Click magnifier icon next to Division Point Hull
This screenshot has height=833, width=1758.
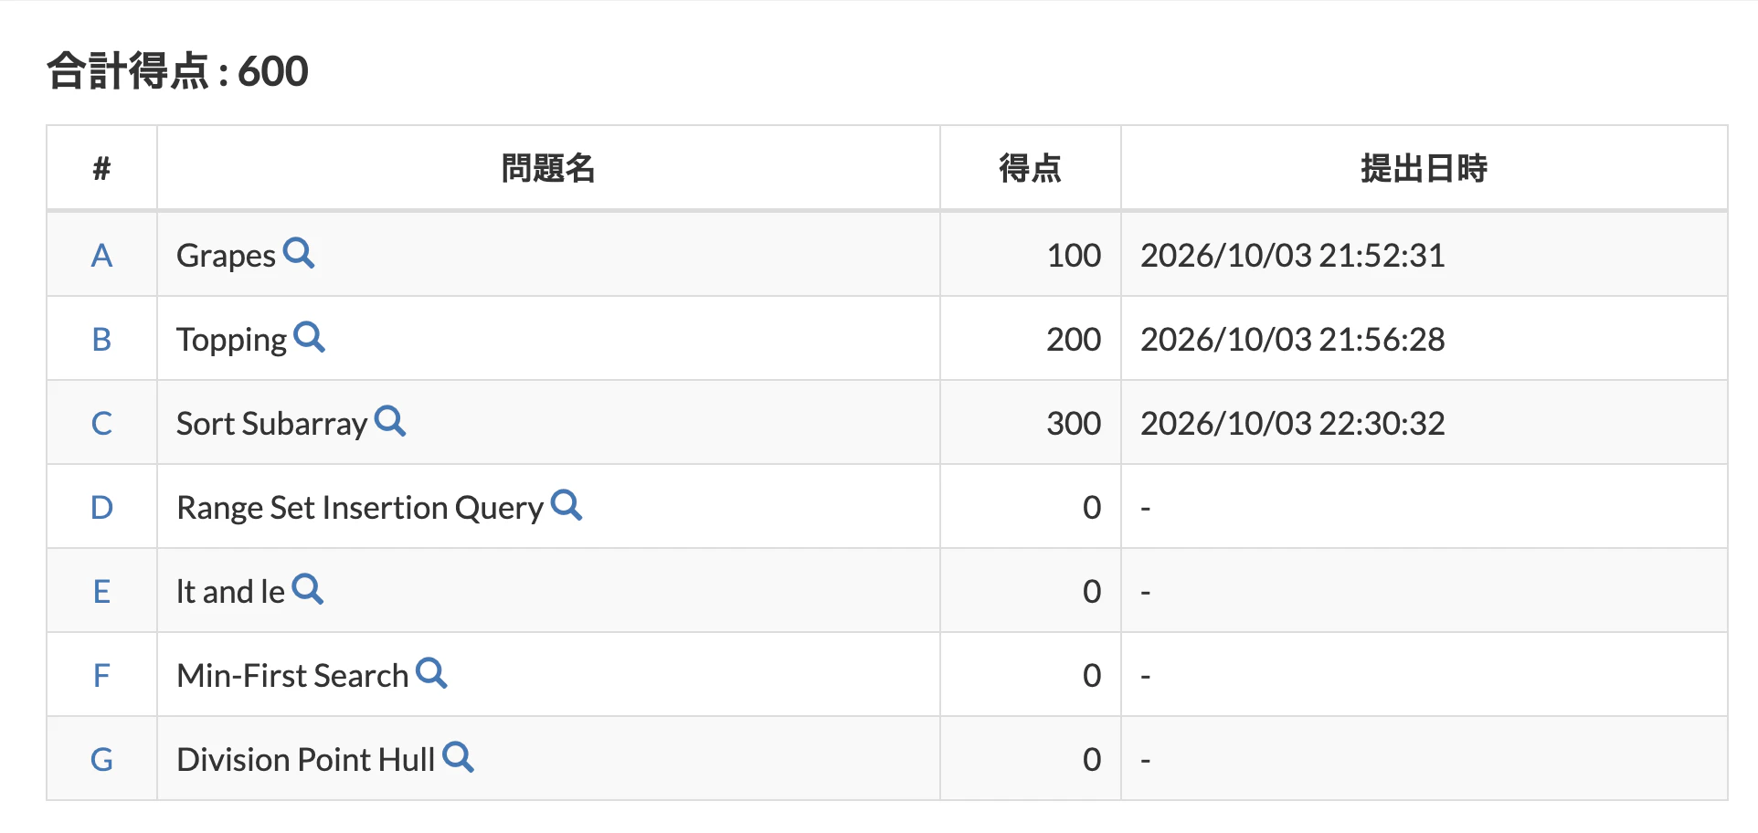pos(458,757)
